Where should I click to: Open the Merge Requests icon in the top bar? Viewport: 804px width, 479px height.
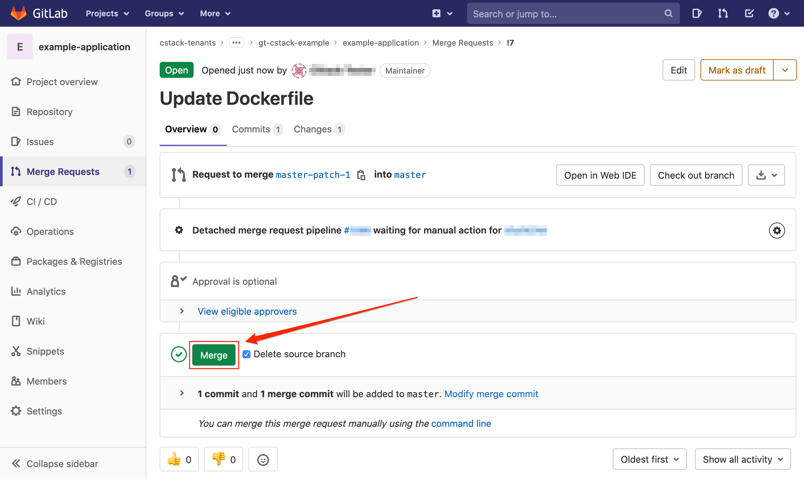(x=722, y=13)
